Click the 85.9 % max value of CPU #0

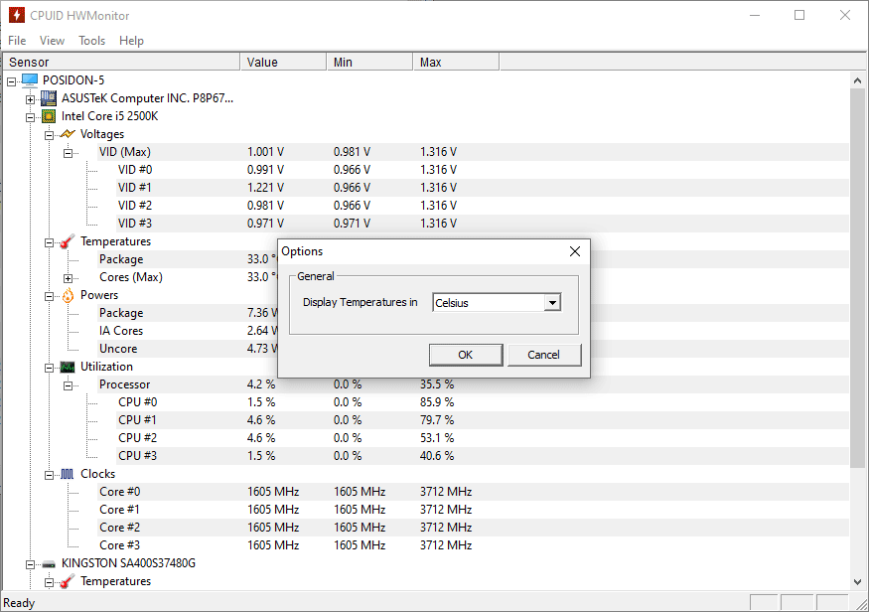tap(437, 402)
